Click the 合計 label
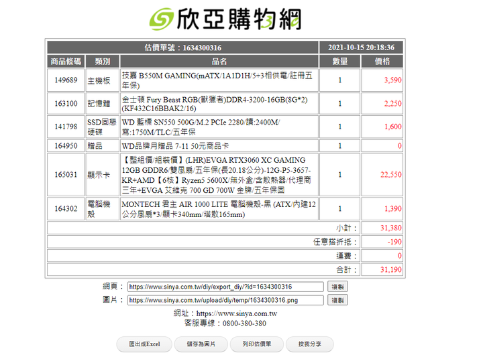483x359 pixels. [347, 270]
